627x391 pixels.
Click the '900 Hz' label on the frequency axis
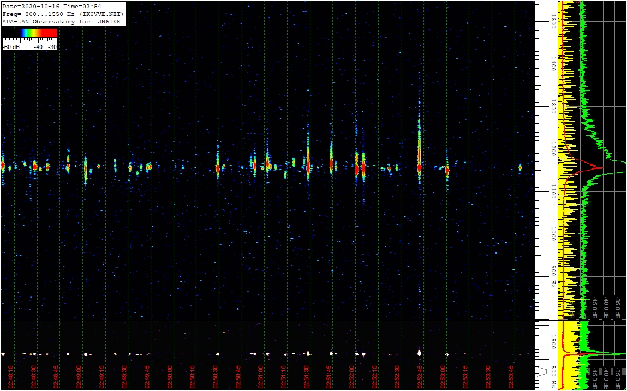pyautogui.click(x=553, y=276)
